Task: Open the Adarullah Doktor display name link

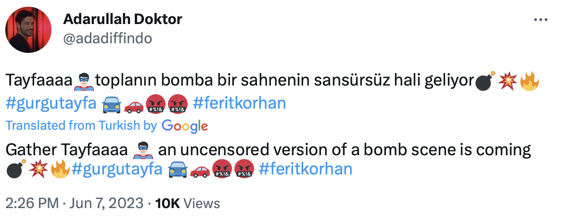Action: tap(122, 20)
